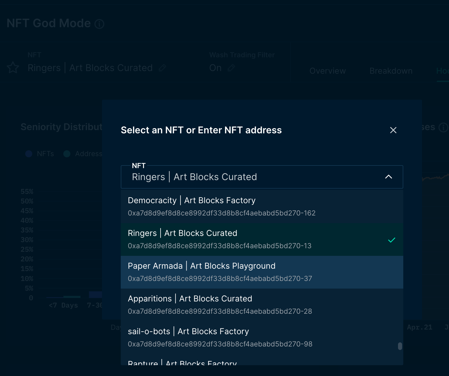Click the pencil icon beside Wash Trading Filter On

231,68
